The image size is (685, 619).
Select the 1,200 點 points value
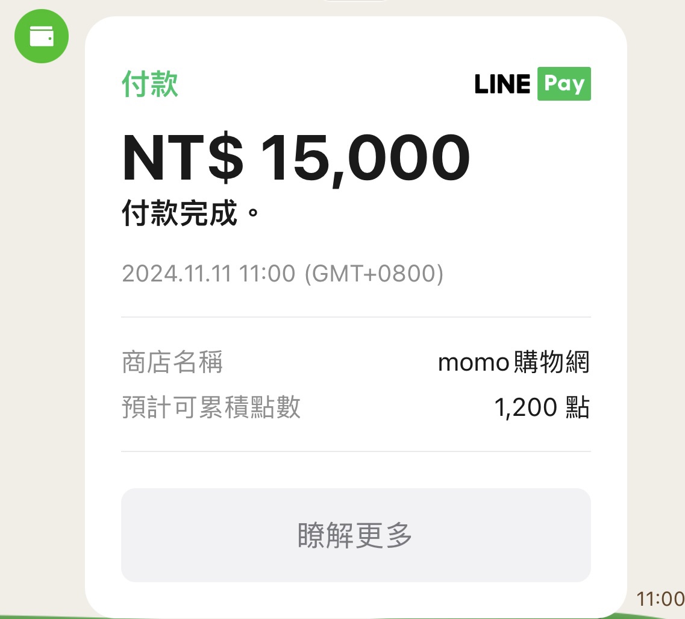click(541, 408)
